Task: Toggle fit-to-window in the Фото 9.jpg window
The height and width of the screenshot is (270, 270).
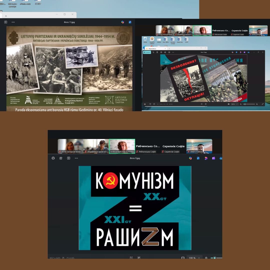Action: (183, 258)
